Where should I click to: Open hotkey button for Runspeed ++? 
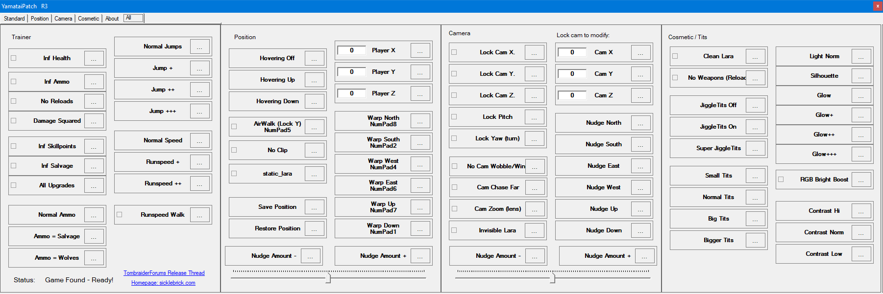tap(200, 183)
